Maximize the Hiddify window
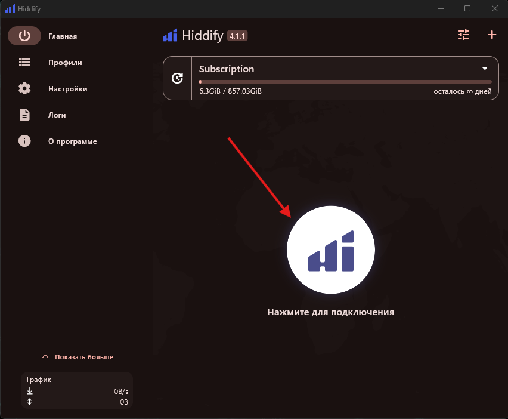508x419 pixels. (x=467, y=9)
